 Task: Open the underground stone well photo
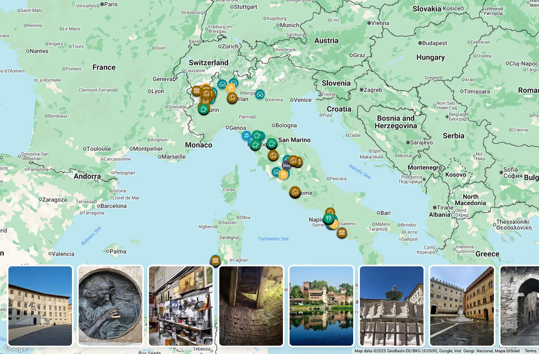(251, 306)
